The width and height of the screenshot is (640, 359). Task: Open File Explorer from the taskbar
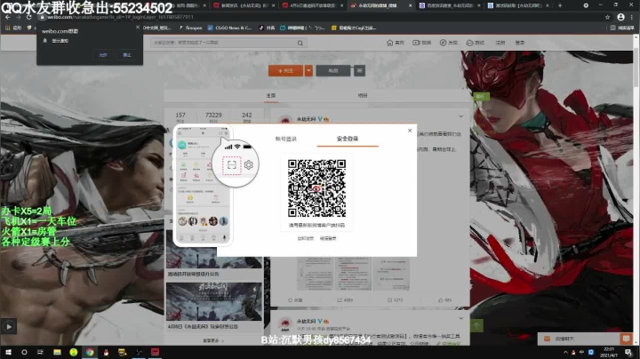click(57, 352)
